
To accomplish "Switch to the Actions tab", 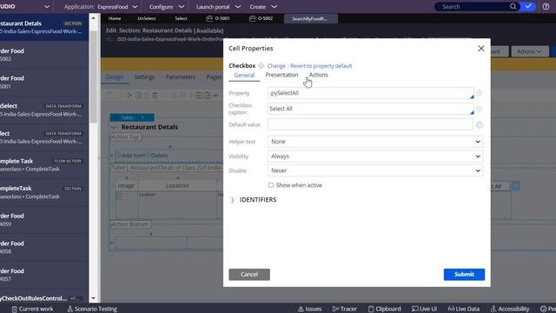I will 319,75.
